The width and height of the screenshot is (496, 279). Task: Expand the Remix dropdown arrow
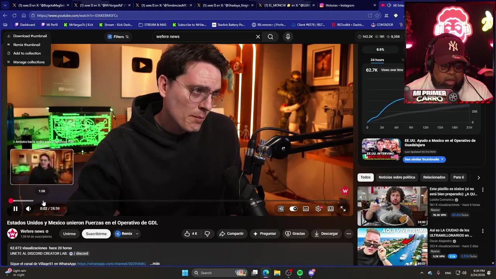(137, 234)
